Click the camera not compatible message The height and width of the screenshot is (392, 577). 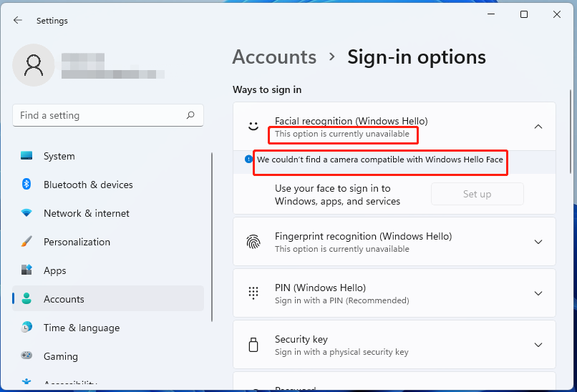click(379, 160)
